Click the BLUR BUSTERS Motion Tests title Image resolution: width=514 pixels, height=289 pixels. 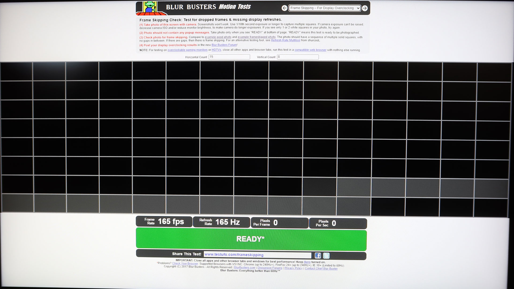208,7
